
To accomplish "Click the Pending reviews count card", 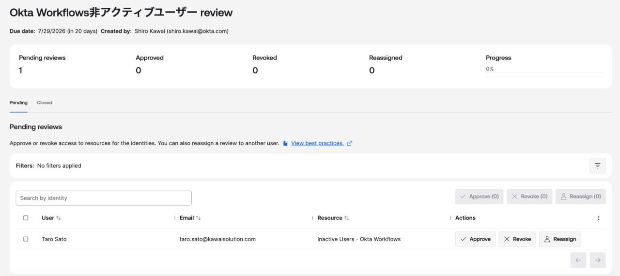I will (x=42, y=64).
